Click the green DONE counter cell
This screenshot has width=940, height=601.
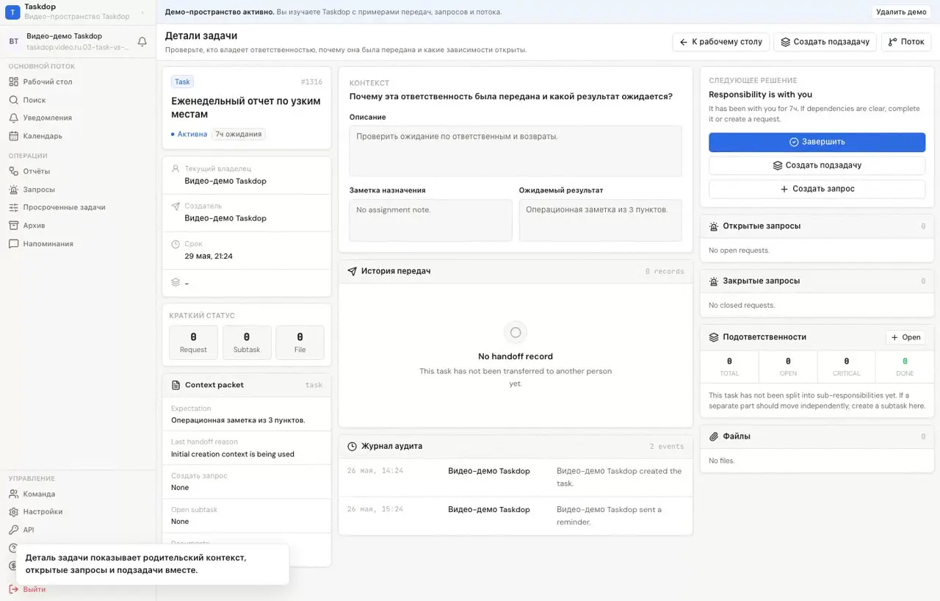pyautogui.click(x=905, y=367)
